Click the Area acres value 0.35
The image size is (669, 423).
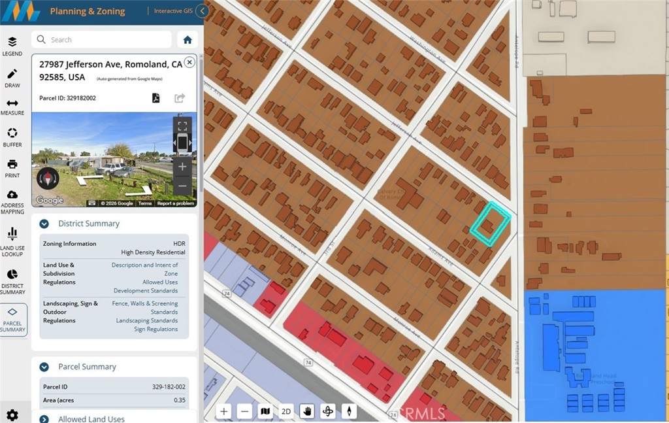[180, 400]
